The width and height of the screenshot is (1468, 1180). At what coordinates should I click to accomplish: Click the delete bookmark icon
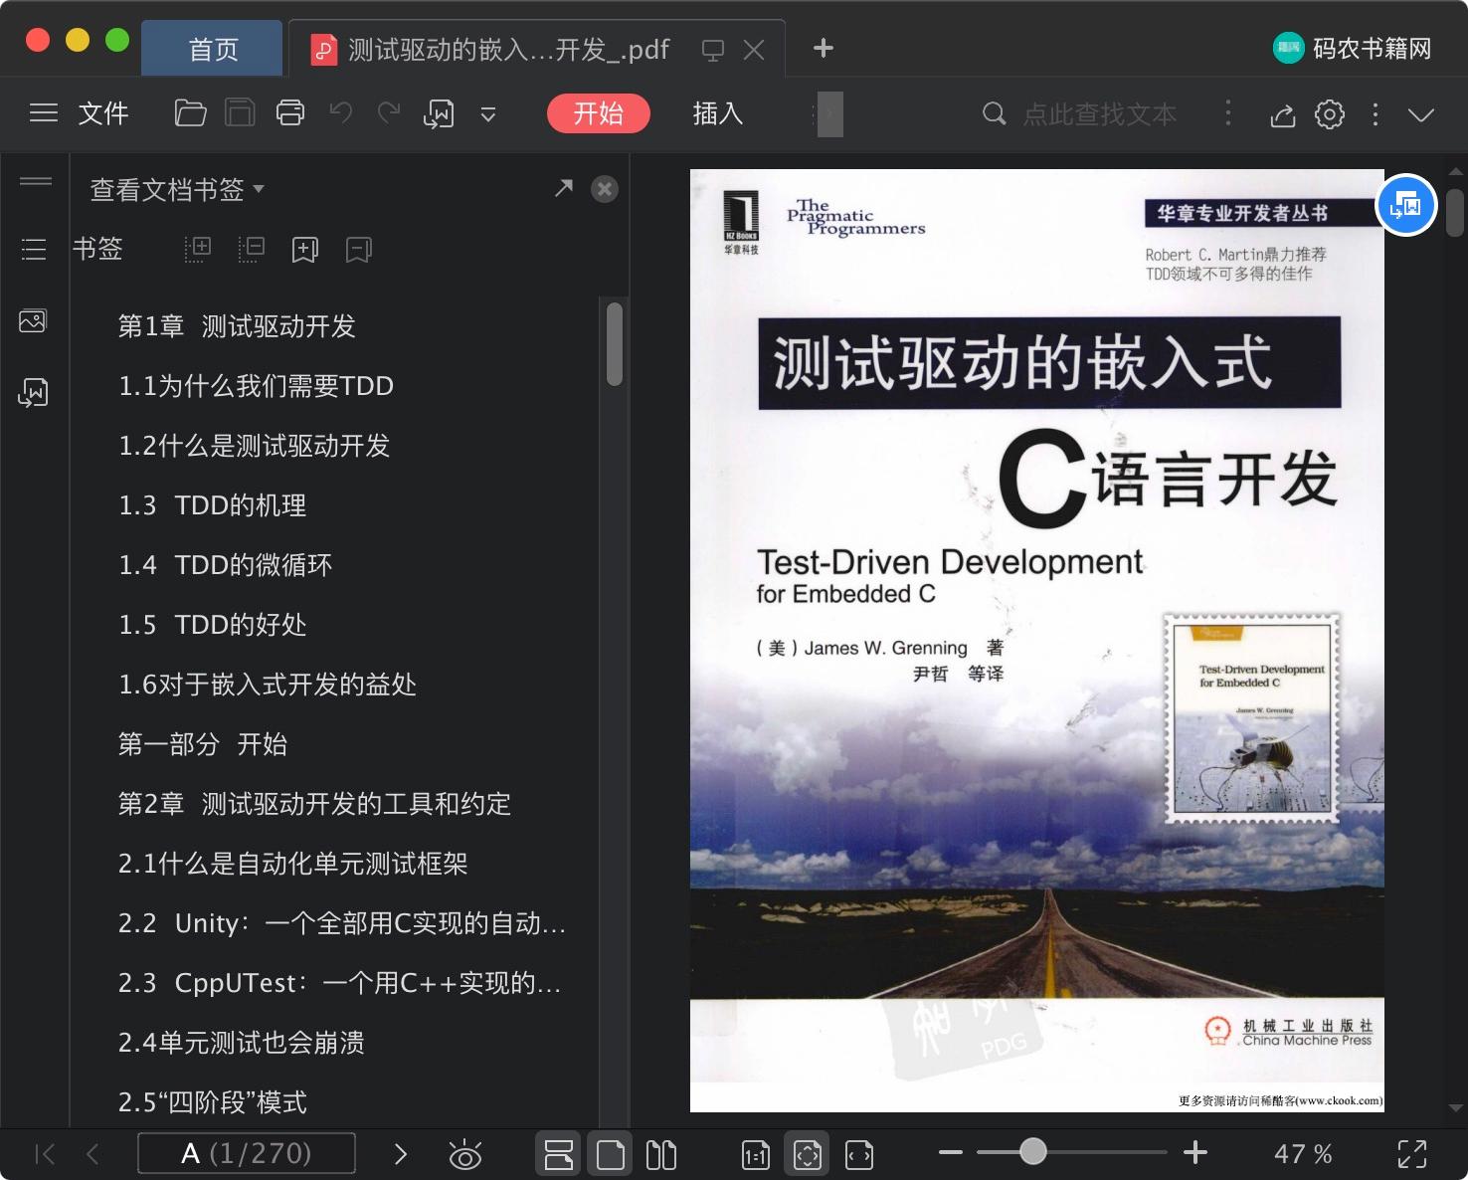pyautogui.click(x=359, y=250)
